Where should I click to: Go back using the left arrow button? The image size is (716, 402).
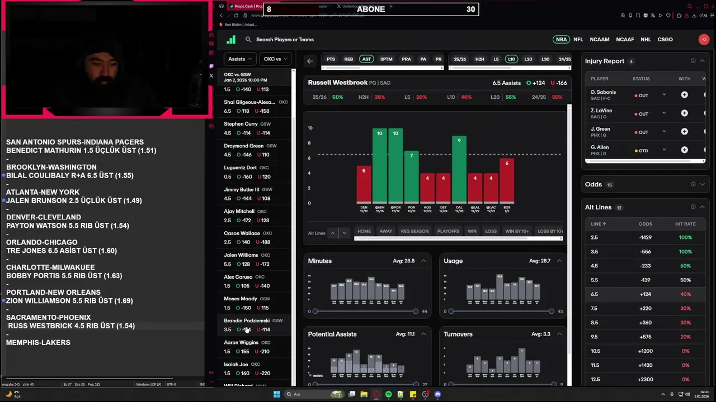(310, 60)
